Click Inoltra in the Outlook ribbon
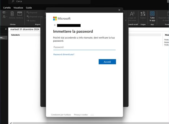 point(31,21)
